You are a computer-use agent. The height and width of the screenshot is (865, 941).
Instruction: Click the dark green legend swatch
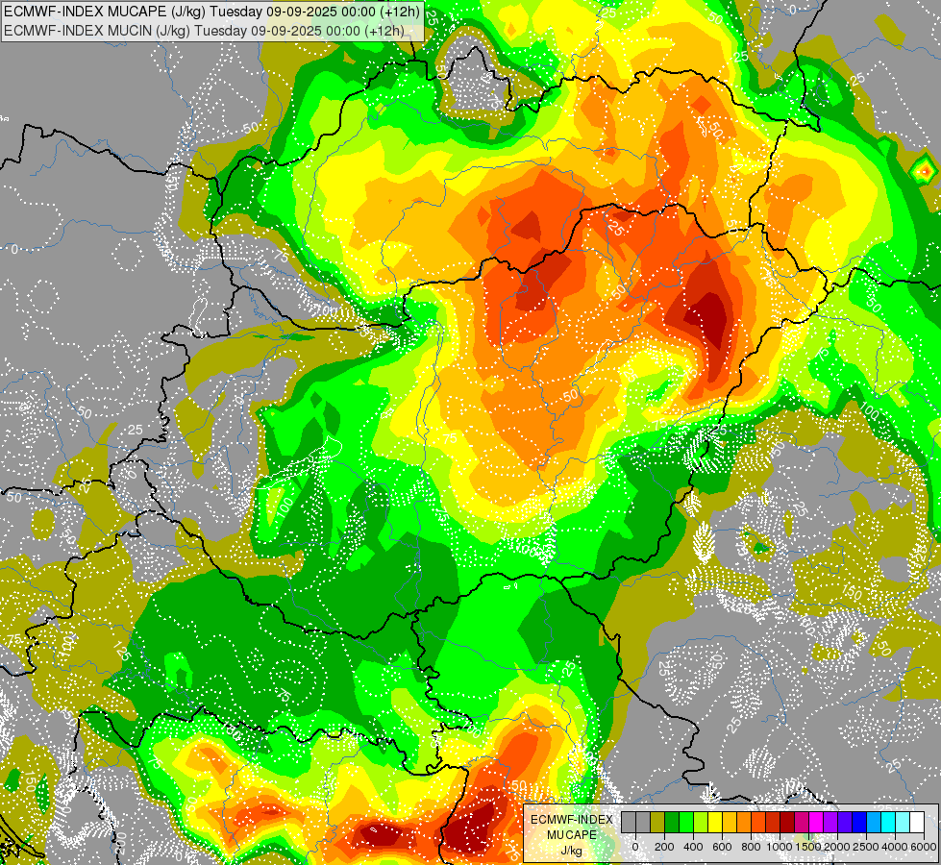tap(672, 822)
